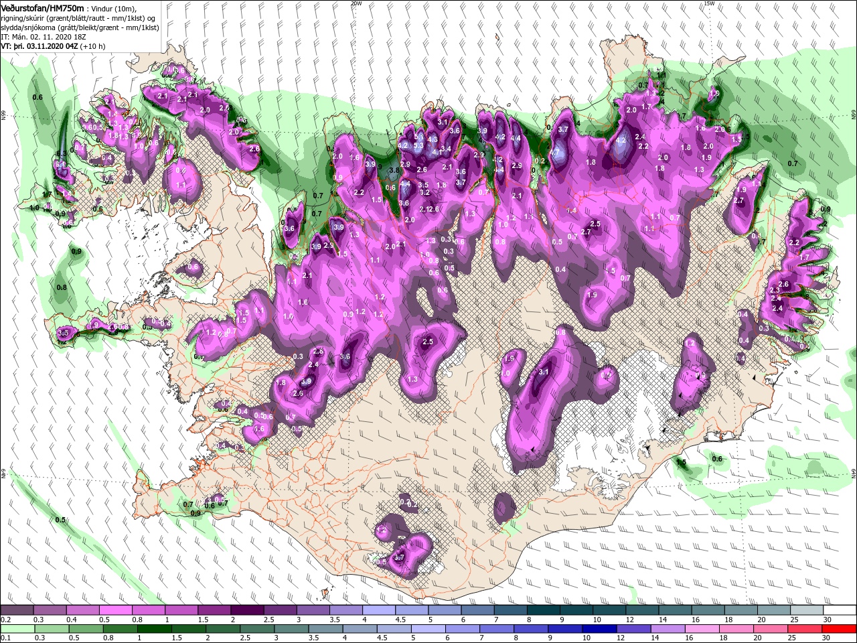Click the '0.1' label on rain scale
Screen dimensions: 857x643
click(x=5, y=639)
